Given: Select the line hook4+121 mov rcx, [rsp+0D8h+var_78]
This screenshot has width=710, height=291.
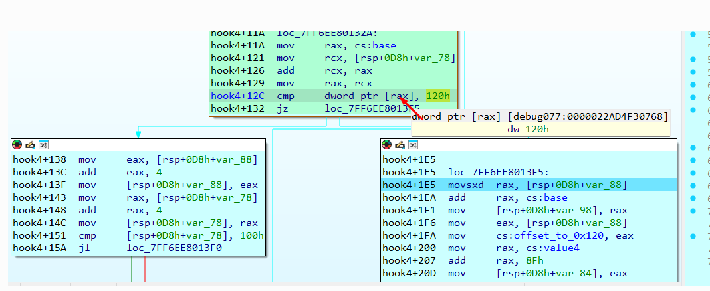Looking at the screenshot, I should point(334,58).
